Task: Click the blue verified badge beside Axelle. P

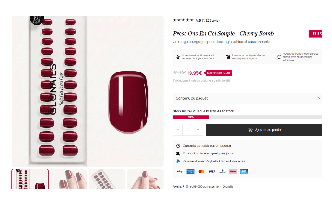Action: coord(187,186)
